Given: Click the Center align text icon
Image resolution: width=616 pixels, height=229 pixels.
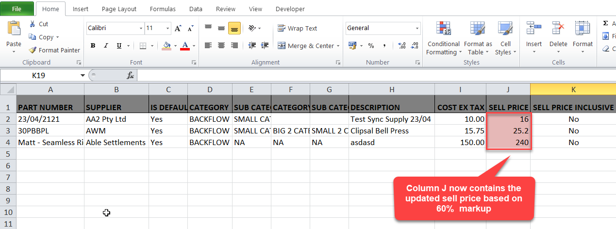Looking at the screenshot, I should tap(221, 46).
